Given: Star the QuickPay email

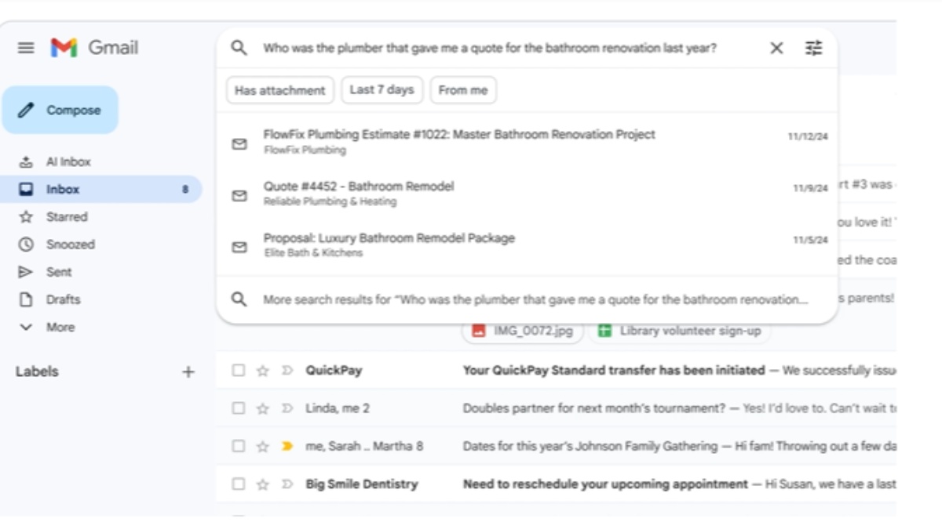Looking at the screenshot, I should pyautogui.click(x=263, y=371).
